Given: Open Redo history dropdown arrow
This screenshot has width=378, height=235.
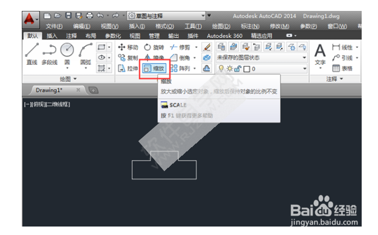Looking at the screenshot, I should (123, 16).
